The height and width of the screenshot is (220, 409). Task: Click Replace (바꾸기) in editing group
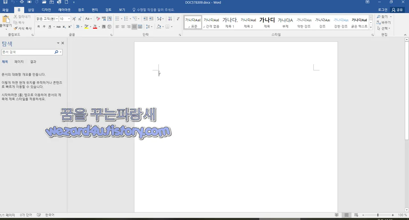tap(383, 22)
